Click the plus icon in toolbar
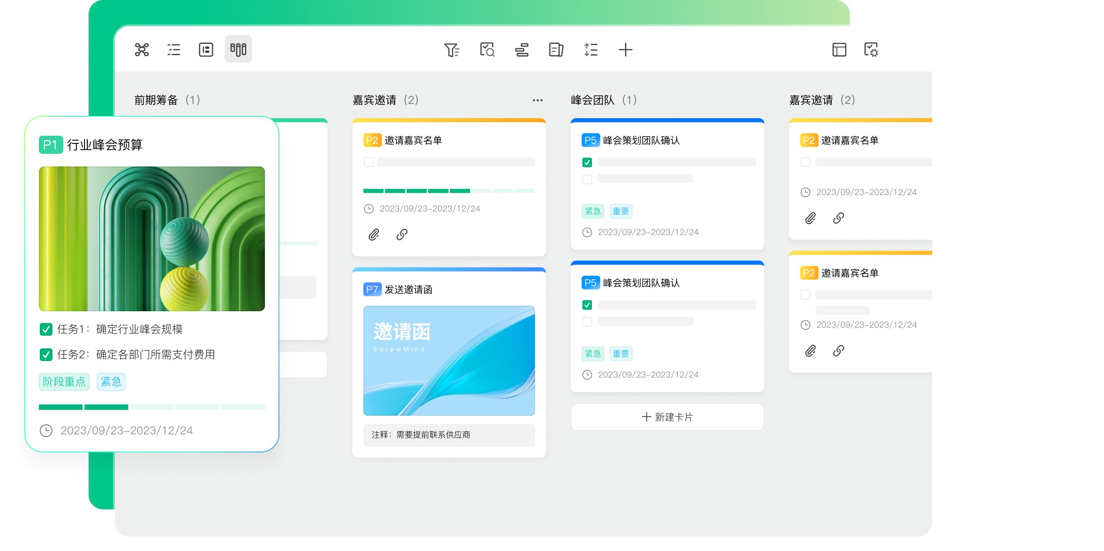This screenshot has height=551, width=1104. [625, 50]
